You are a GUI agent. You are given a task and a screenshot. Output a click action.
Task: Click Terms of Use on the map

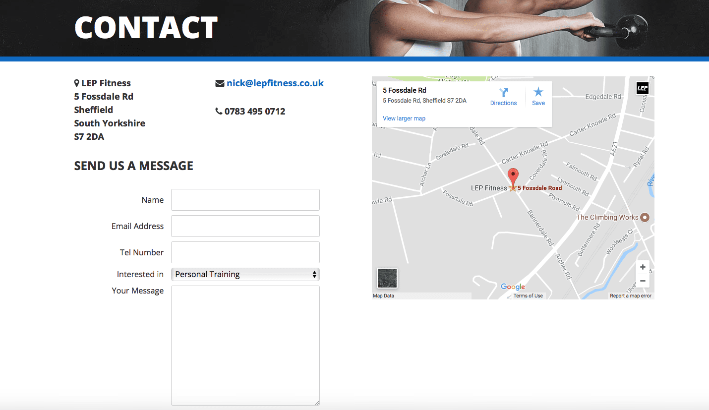528,296
